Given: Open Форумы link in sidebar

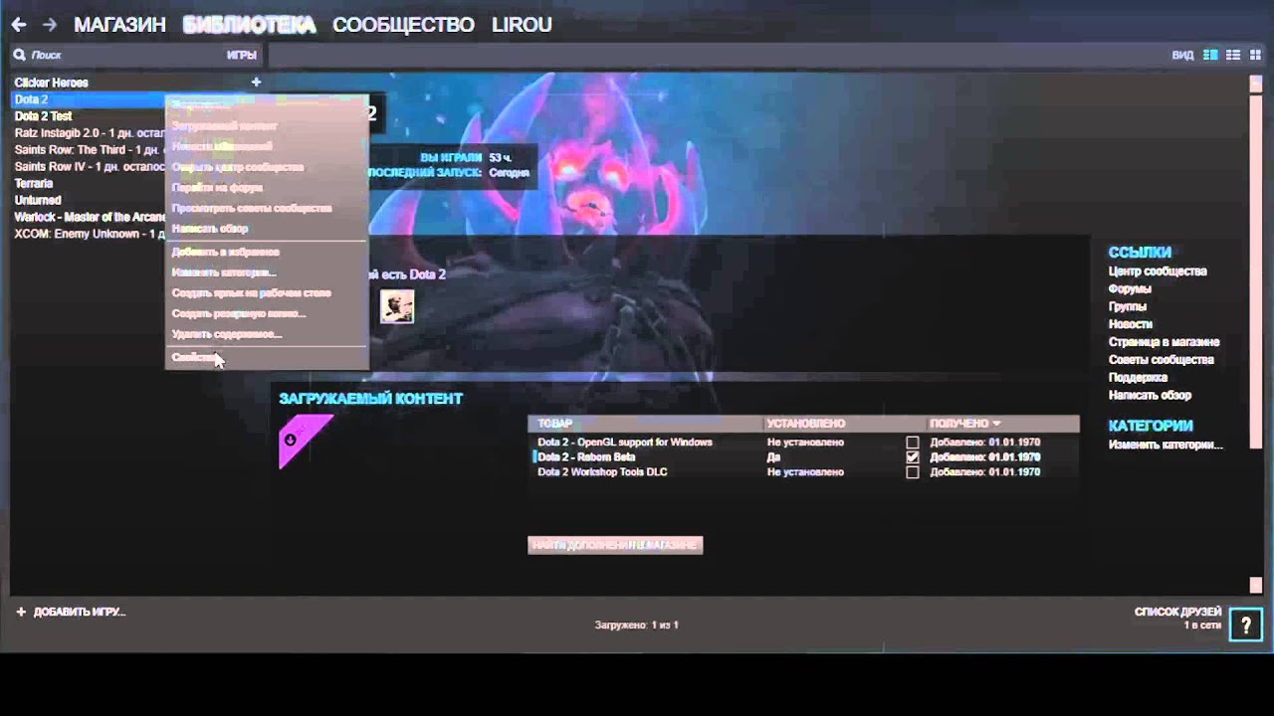Looking at the screenshot, I should [1130, 289].
